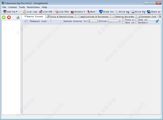Click the Blank Screen monitor icon
163x120 pixels.
click(x=101, y=11)
